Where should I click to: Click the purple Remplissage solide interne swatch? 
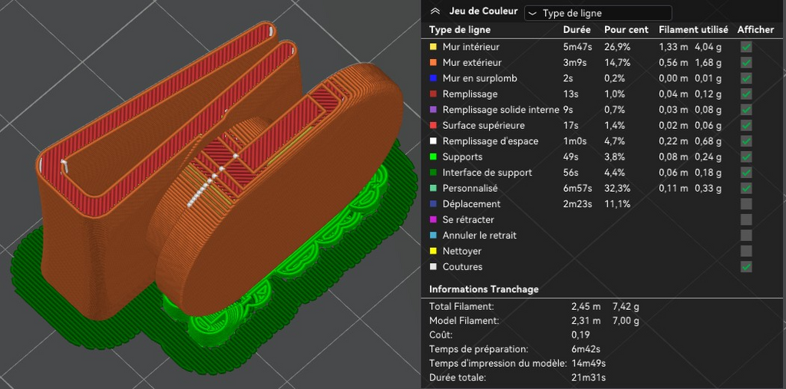[433, 110]
